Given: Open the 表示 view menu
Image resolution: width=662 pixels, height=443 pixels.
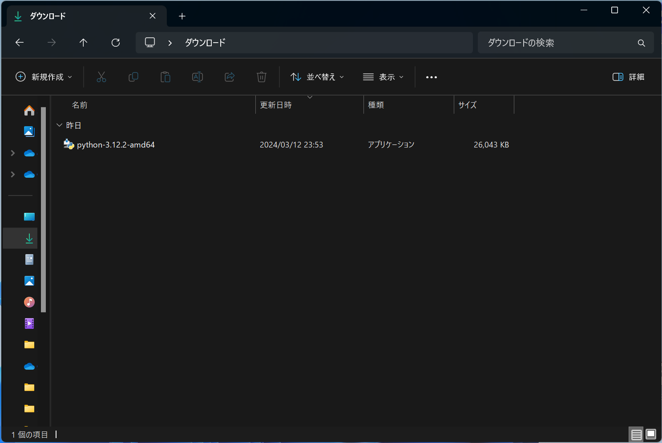Looking at the screenshot, I should 383,77.
